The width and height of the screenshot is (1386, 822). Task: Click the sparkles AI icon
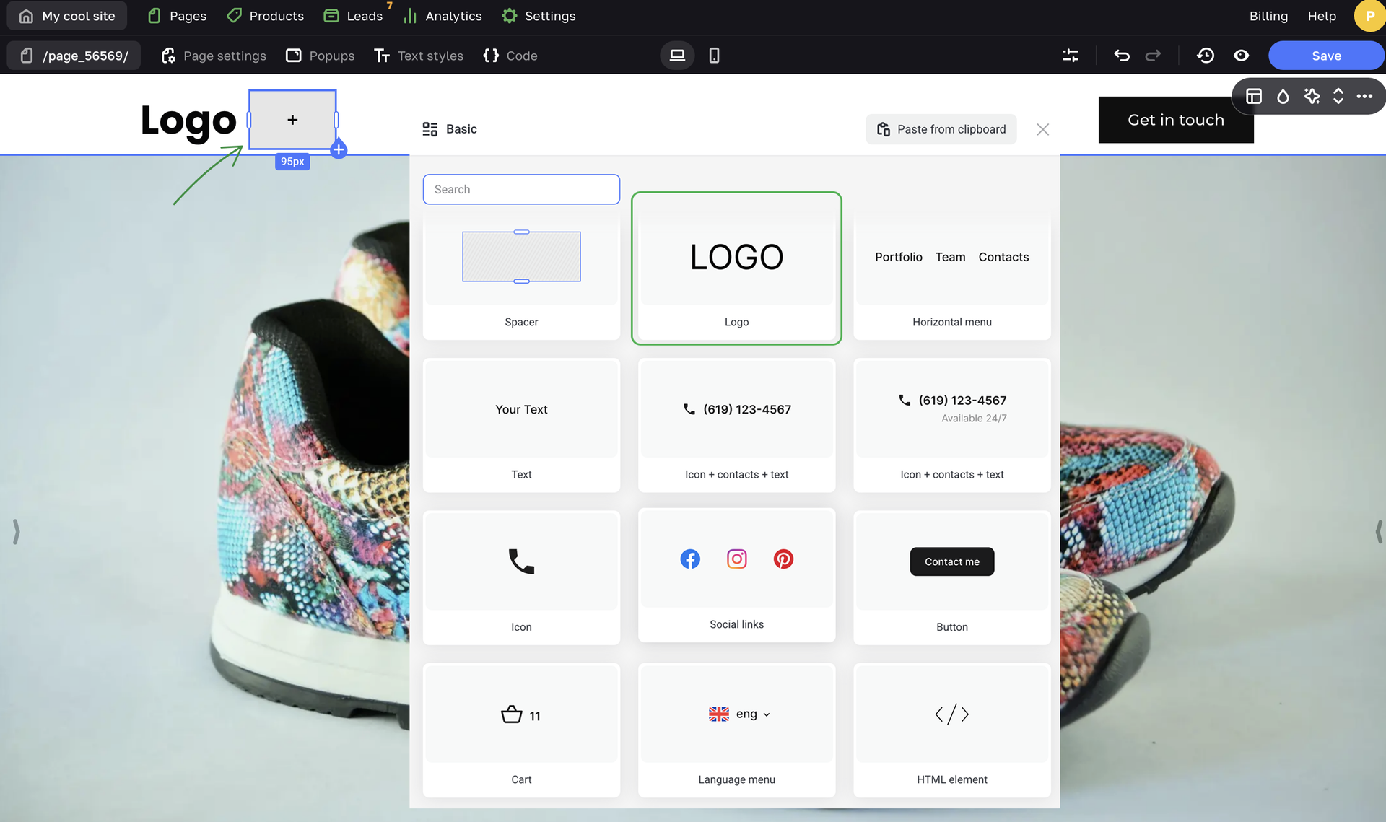1312,97
